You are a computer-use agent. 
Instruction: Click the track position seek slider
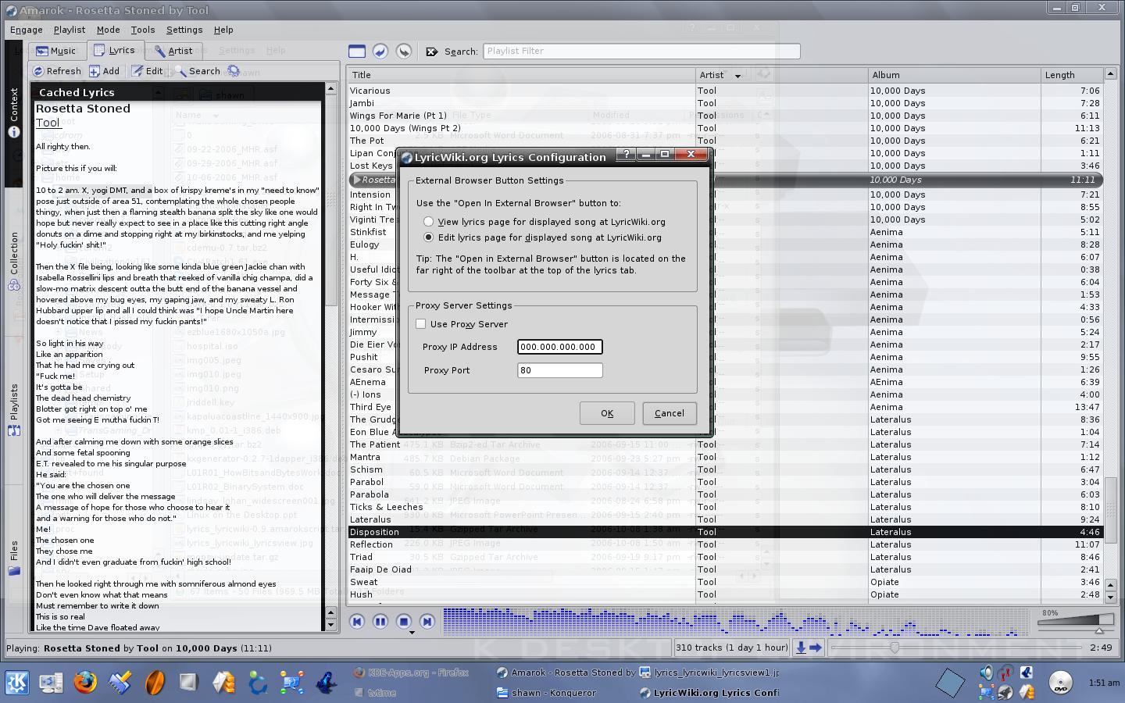(957, 648)
